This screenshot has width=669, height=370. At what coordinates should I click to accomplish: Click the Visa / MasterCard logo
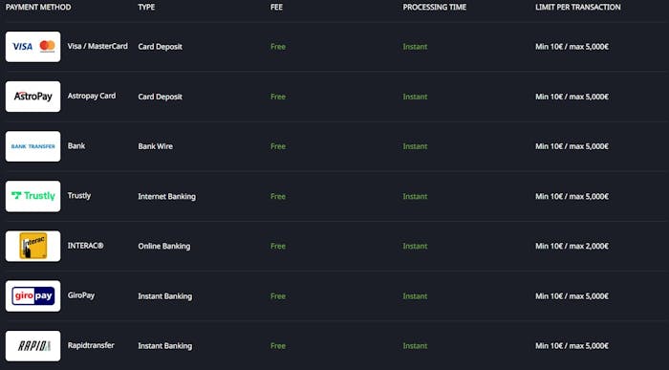[32, 47]
